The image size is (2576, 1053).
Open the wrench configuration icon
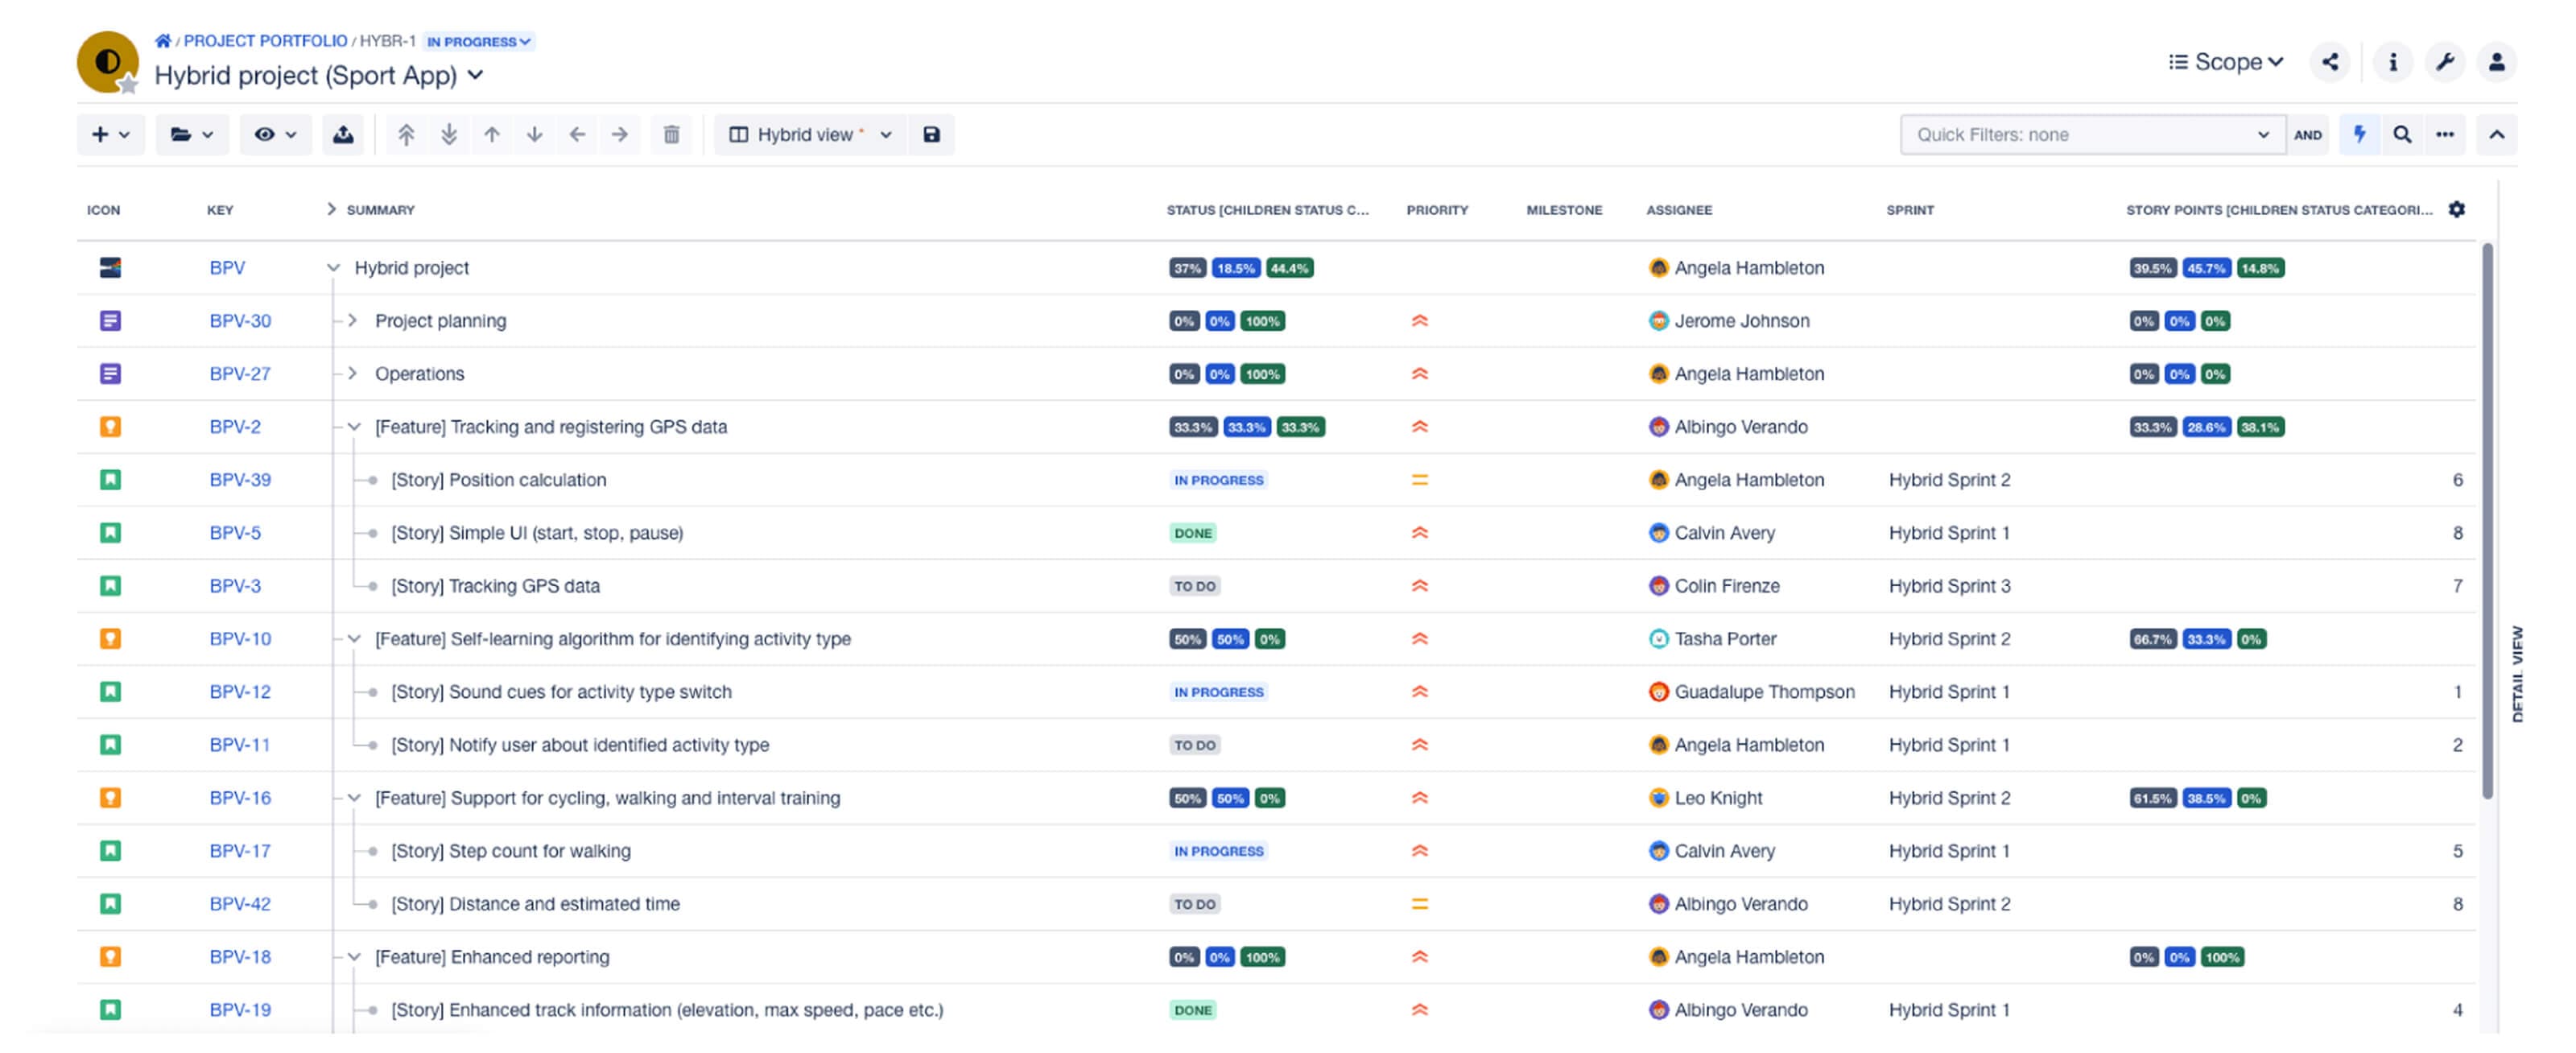(2445, 62)
